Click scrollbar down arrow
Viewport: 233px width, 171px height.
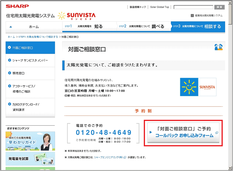point(230,168)
